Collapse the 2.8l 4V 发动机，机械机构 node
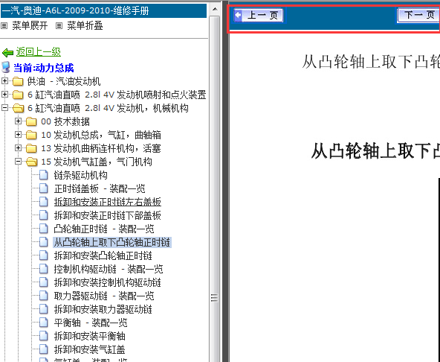This screenshot has width=440, height=362. click(x=4, y=108)
